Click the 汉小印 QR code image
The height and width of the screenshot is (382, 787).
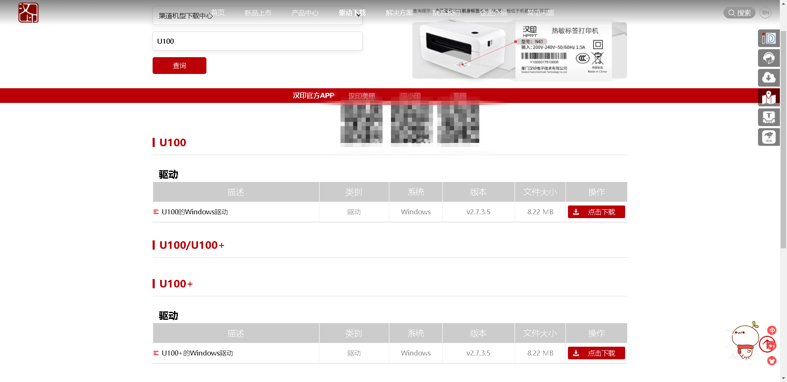coord(412,124)
